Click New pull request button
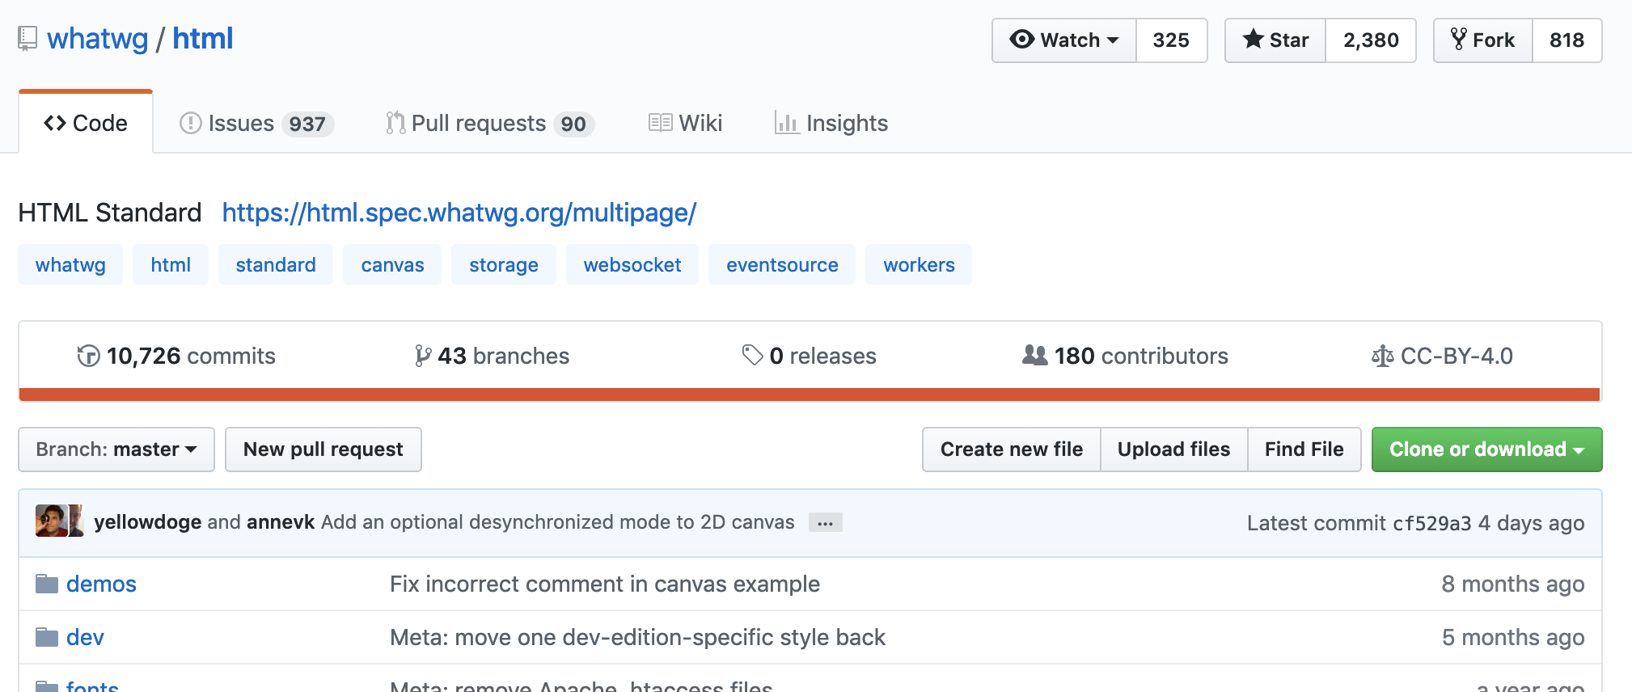1632x692 pixels. 323,449
